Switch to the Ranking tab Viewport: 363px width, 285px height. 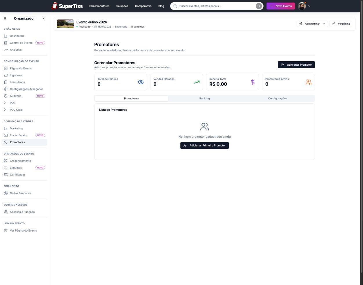click(204, 98)
